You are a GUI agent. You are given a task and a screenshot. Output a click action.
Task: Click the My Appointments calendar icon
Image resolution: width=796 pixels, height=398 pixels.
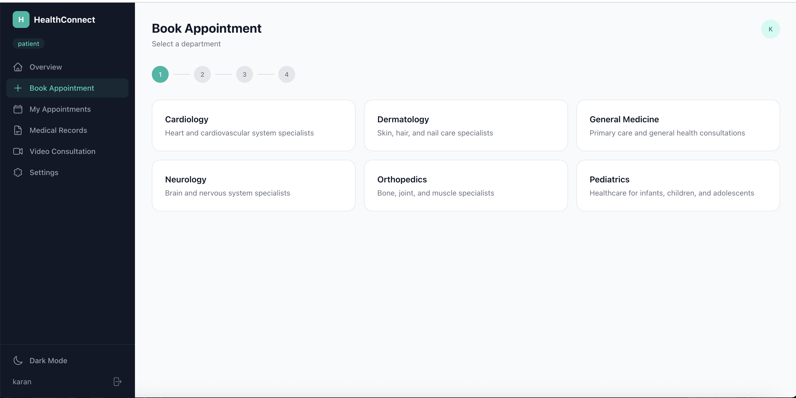point(18,109)
